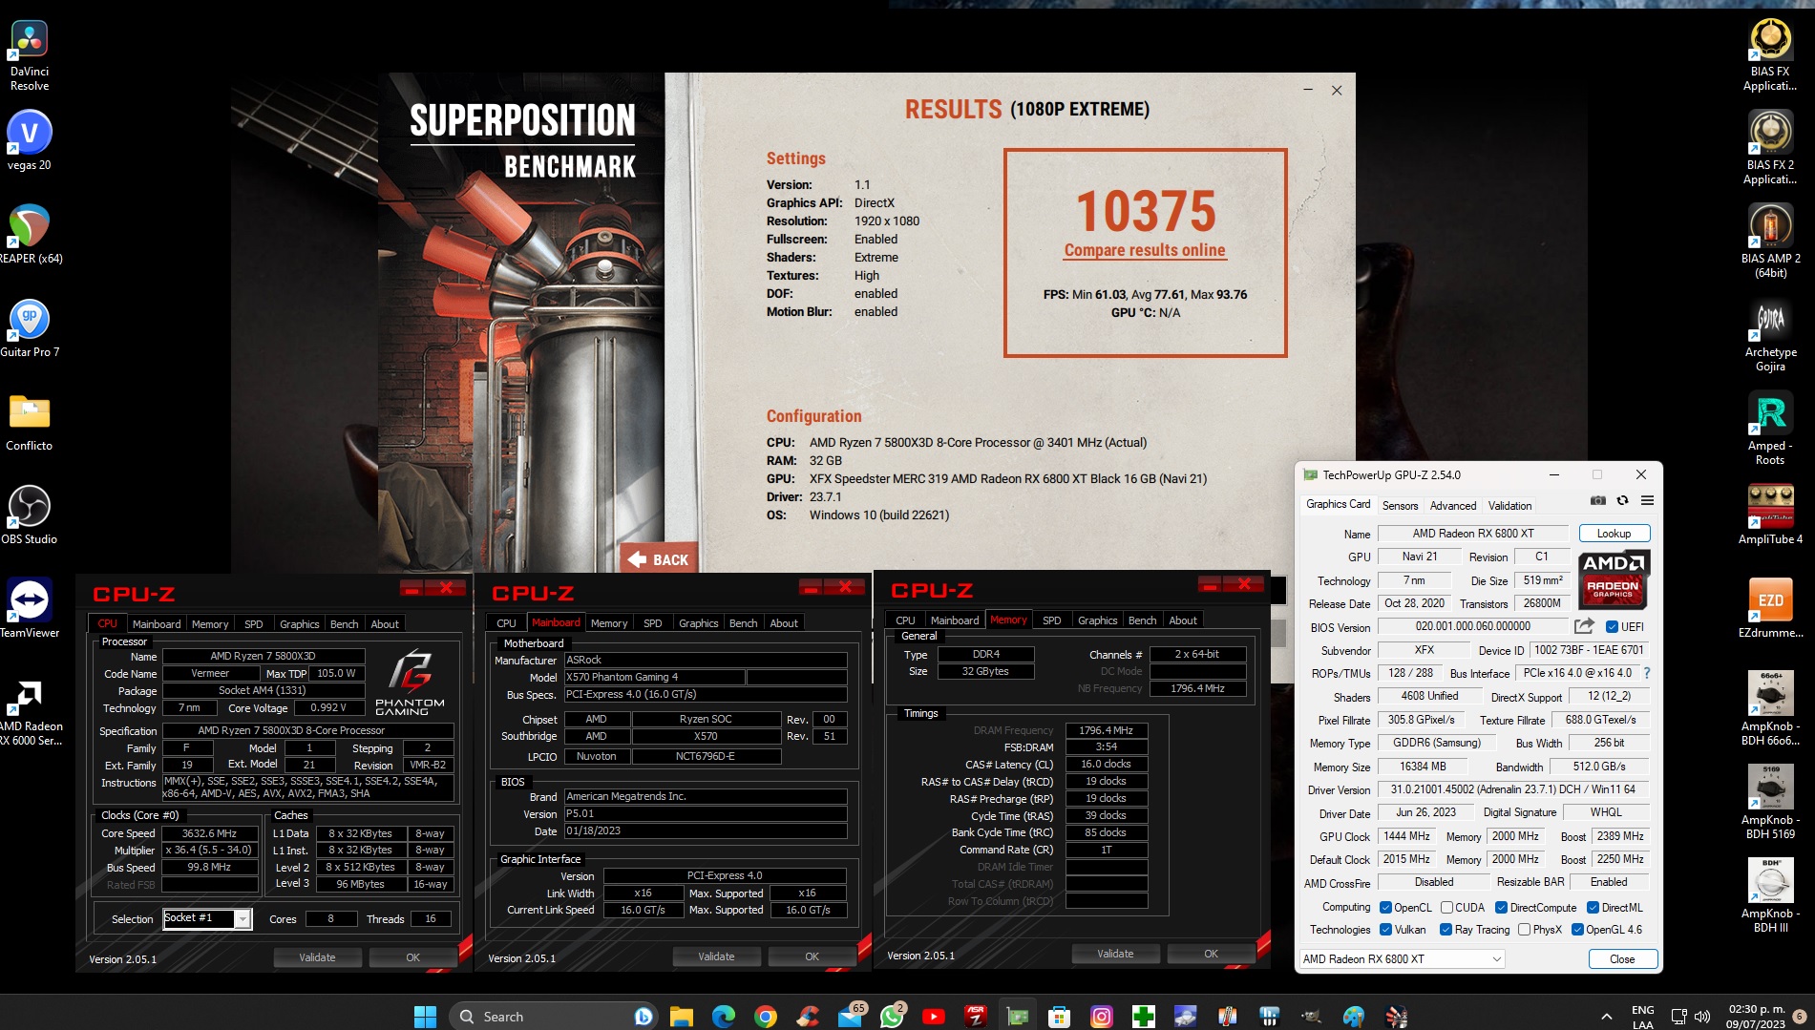Open Microsoft Edge from taskbar

coord(723,1017)
